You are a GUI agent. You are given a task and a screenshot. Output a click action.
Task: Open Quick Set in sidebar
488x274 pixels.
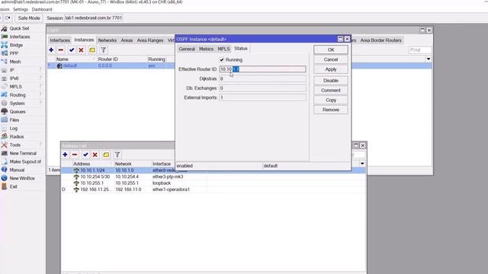click(19, 29)
